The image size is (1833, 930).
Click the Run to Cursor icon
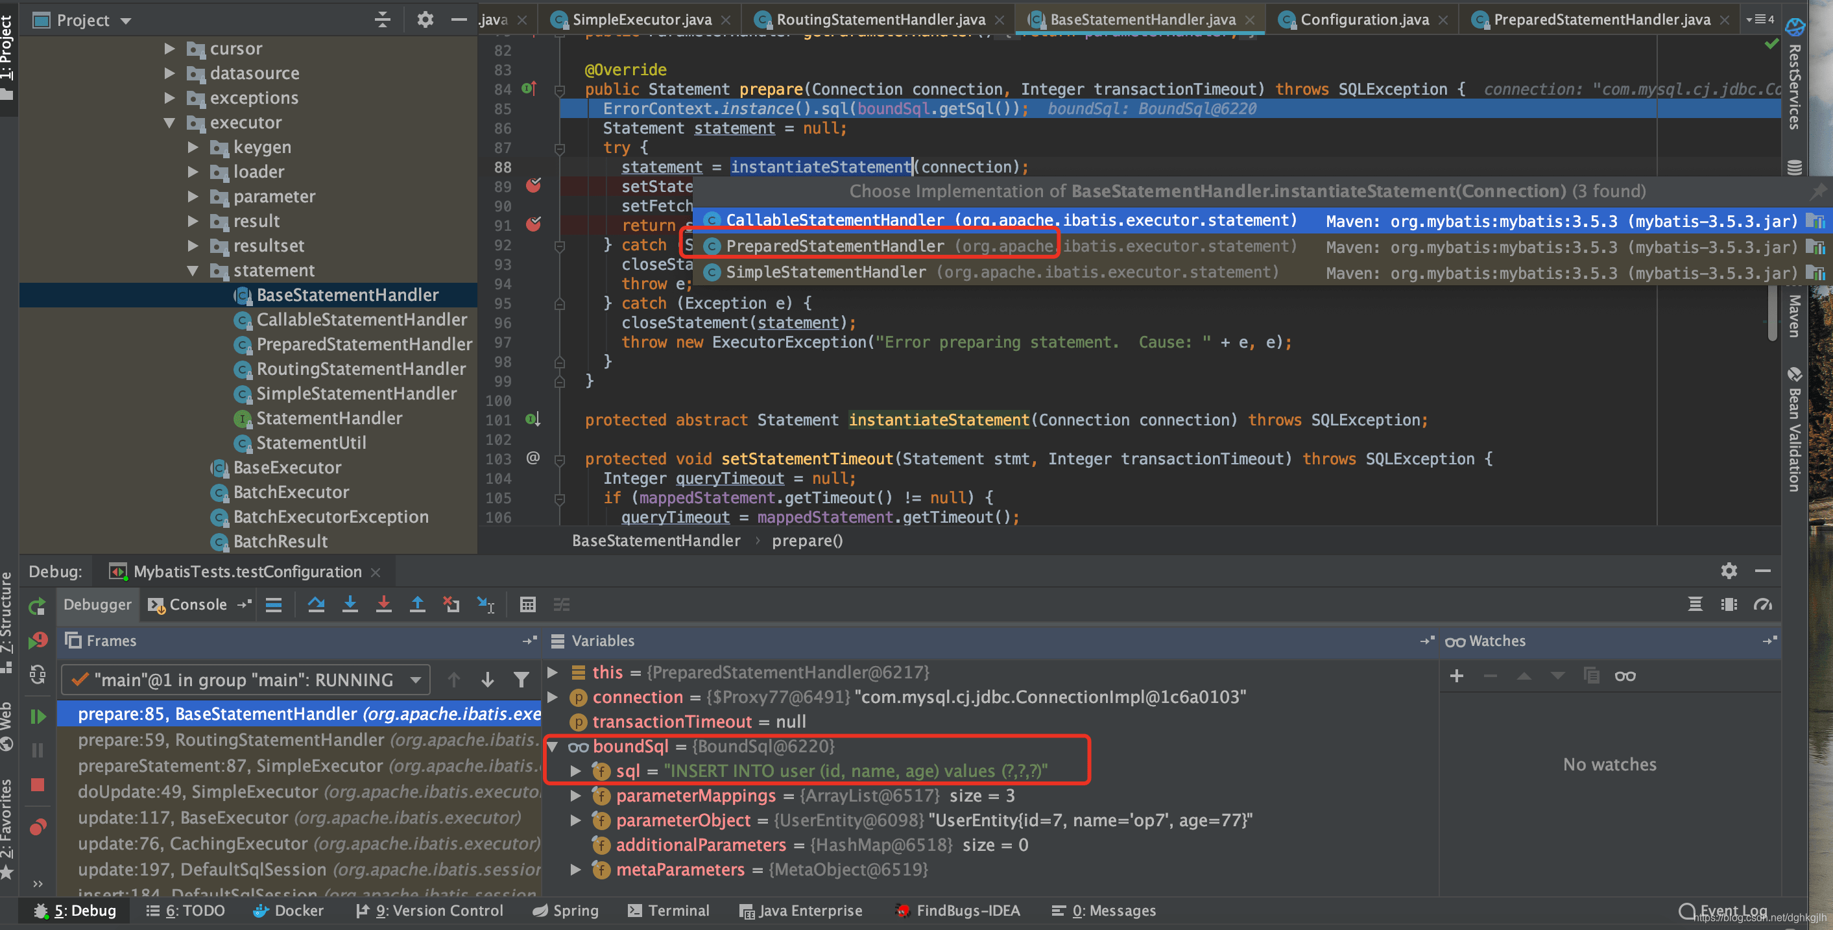[x=486, y=605]
